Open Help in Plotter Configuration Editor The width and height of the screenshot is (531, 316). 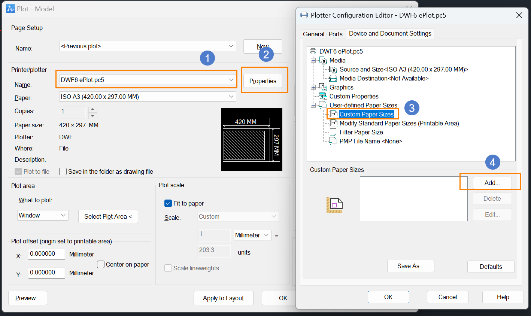503,297
